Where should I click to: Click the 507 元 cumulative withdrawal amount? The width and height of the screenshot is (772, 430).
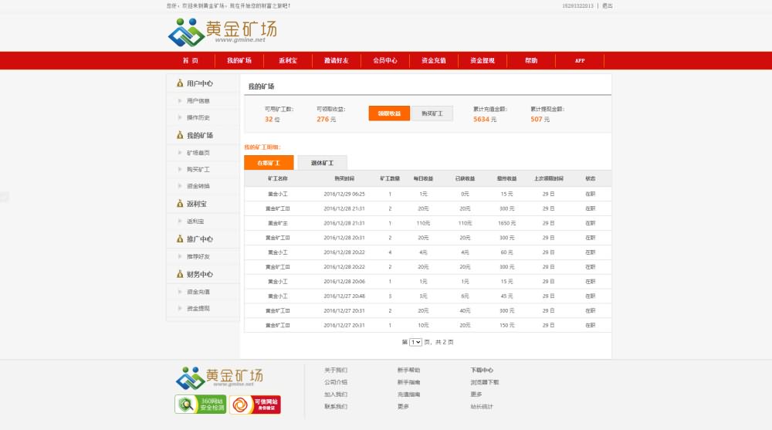[540, 119]
